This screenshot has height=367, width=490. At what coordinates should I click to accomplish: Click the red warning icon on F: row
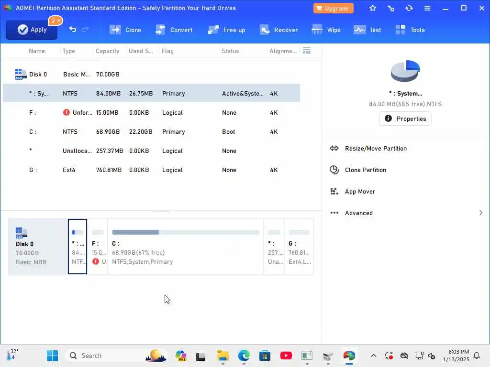click(x=66, y=112)
